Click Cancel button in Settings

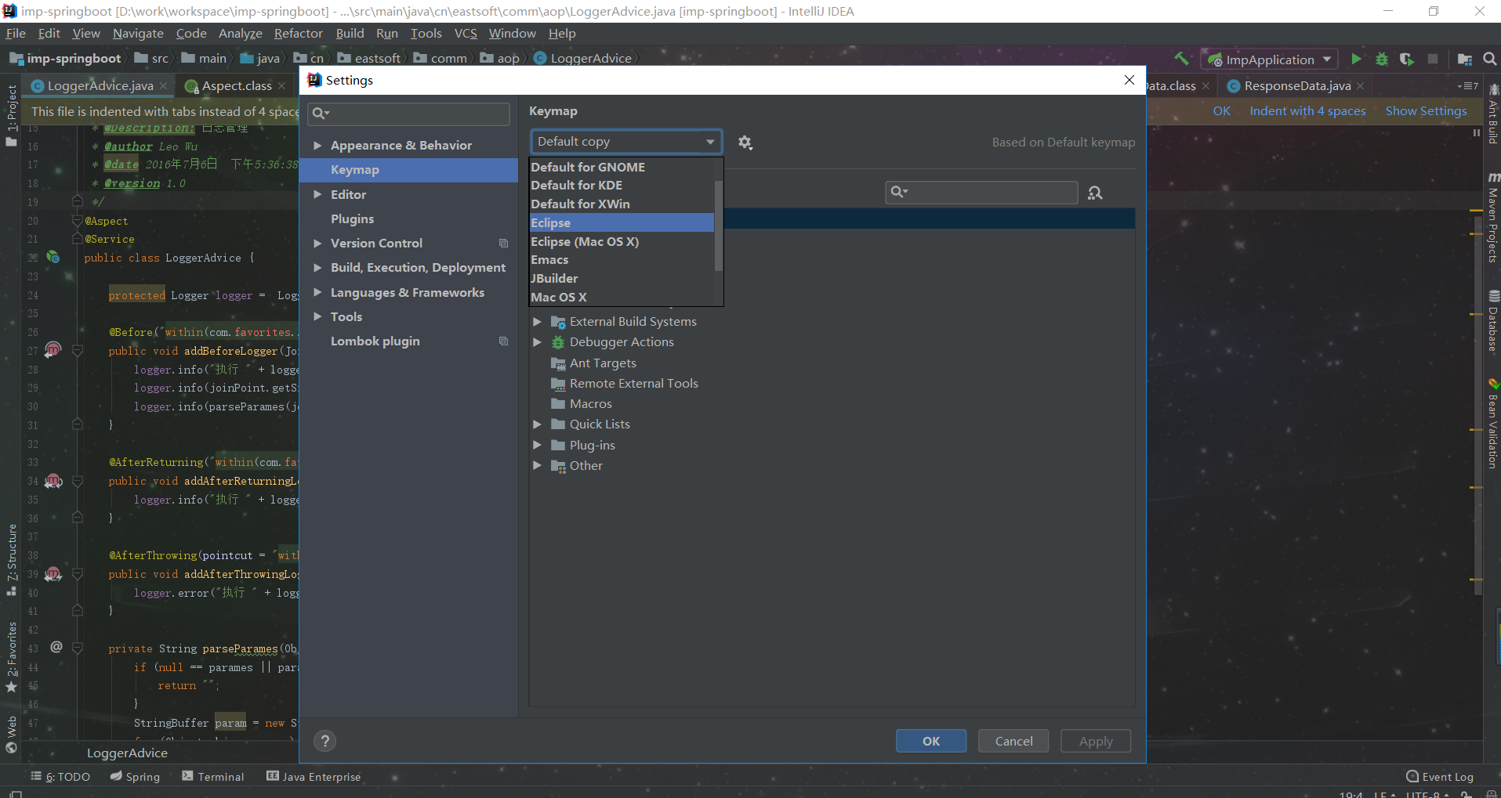[1013, 741]
